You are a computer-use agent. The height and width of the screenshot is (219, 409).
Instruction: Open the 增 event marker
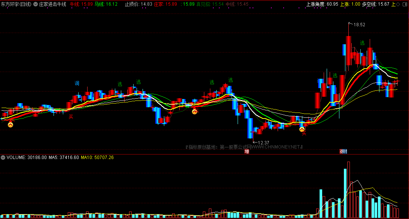[247, 151]
